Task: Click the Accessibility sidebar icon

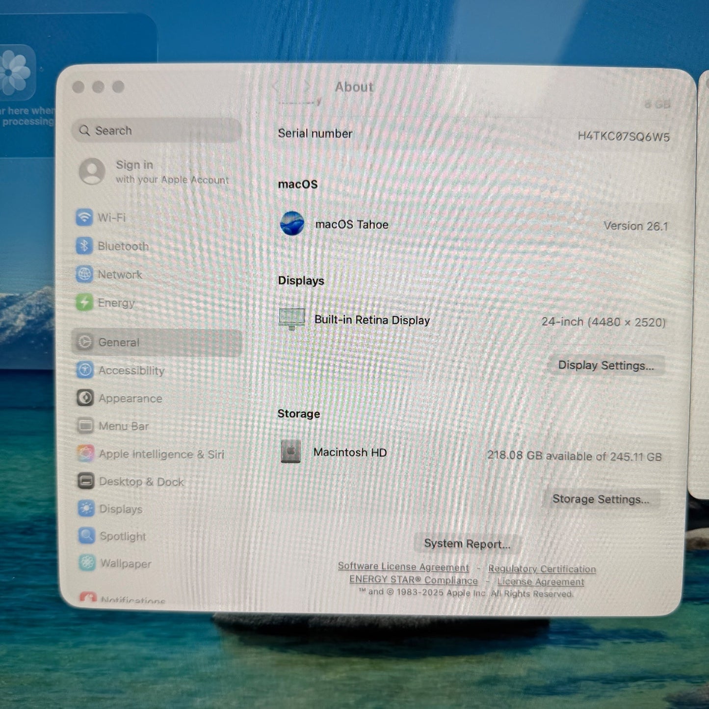Action: (x=85, y=370)
